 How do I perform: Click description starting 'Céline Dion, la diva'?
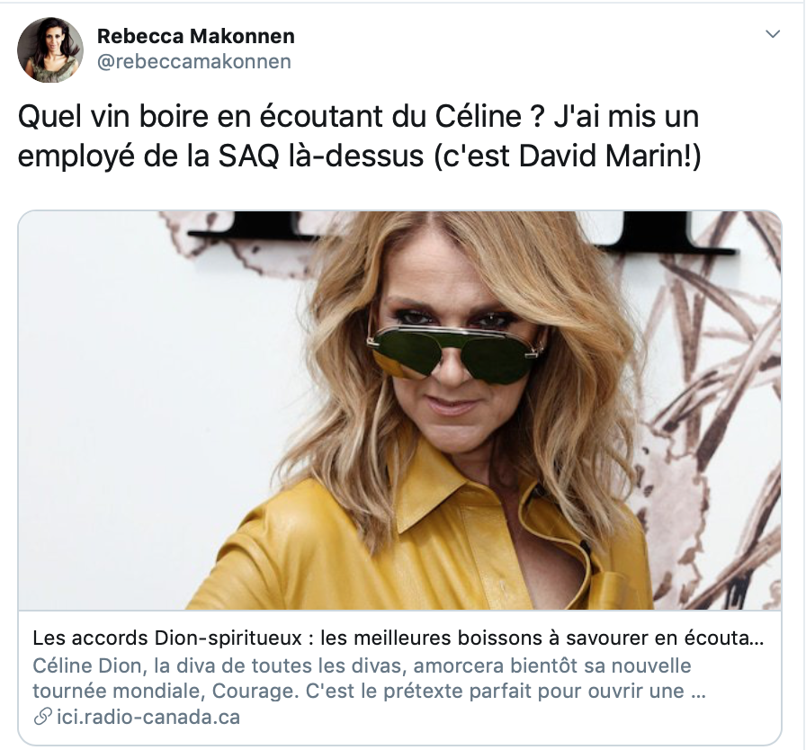click(x=362, y=665)
